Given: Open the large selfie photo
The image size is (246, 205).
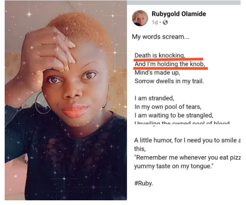Looking at the screenshot, I should (x=66, y=100).
